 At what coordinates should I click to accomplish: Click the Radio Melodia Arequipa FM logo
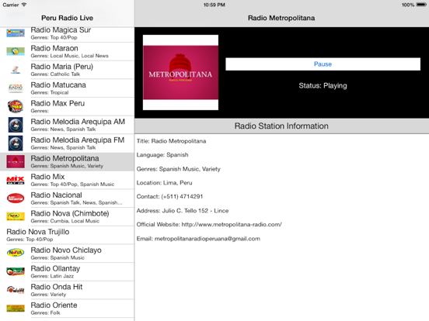click(x=16, y=143)
